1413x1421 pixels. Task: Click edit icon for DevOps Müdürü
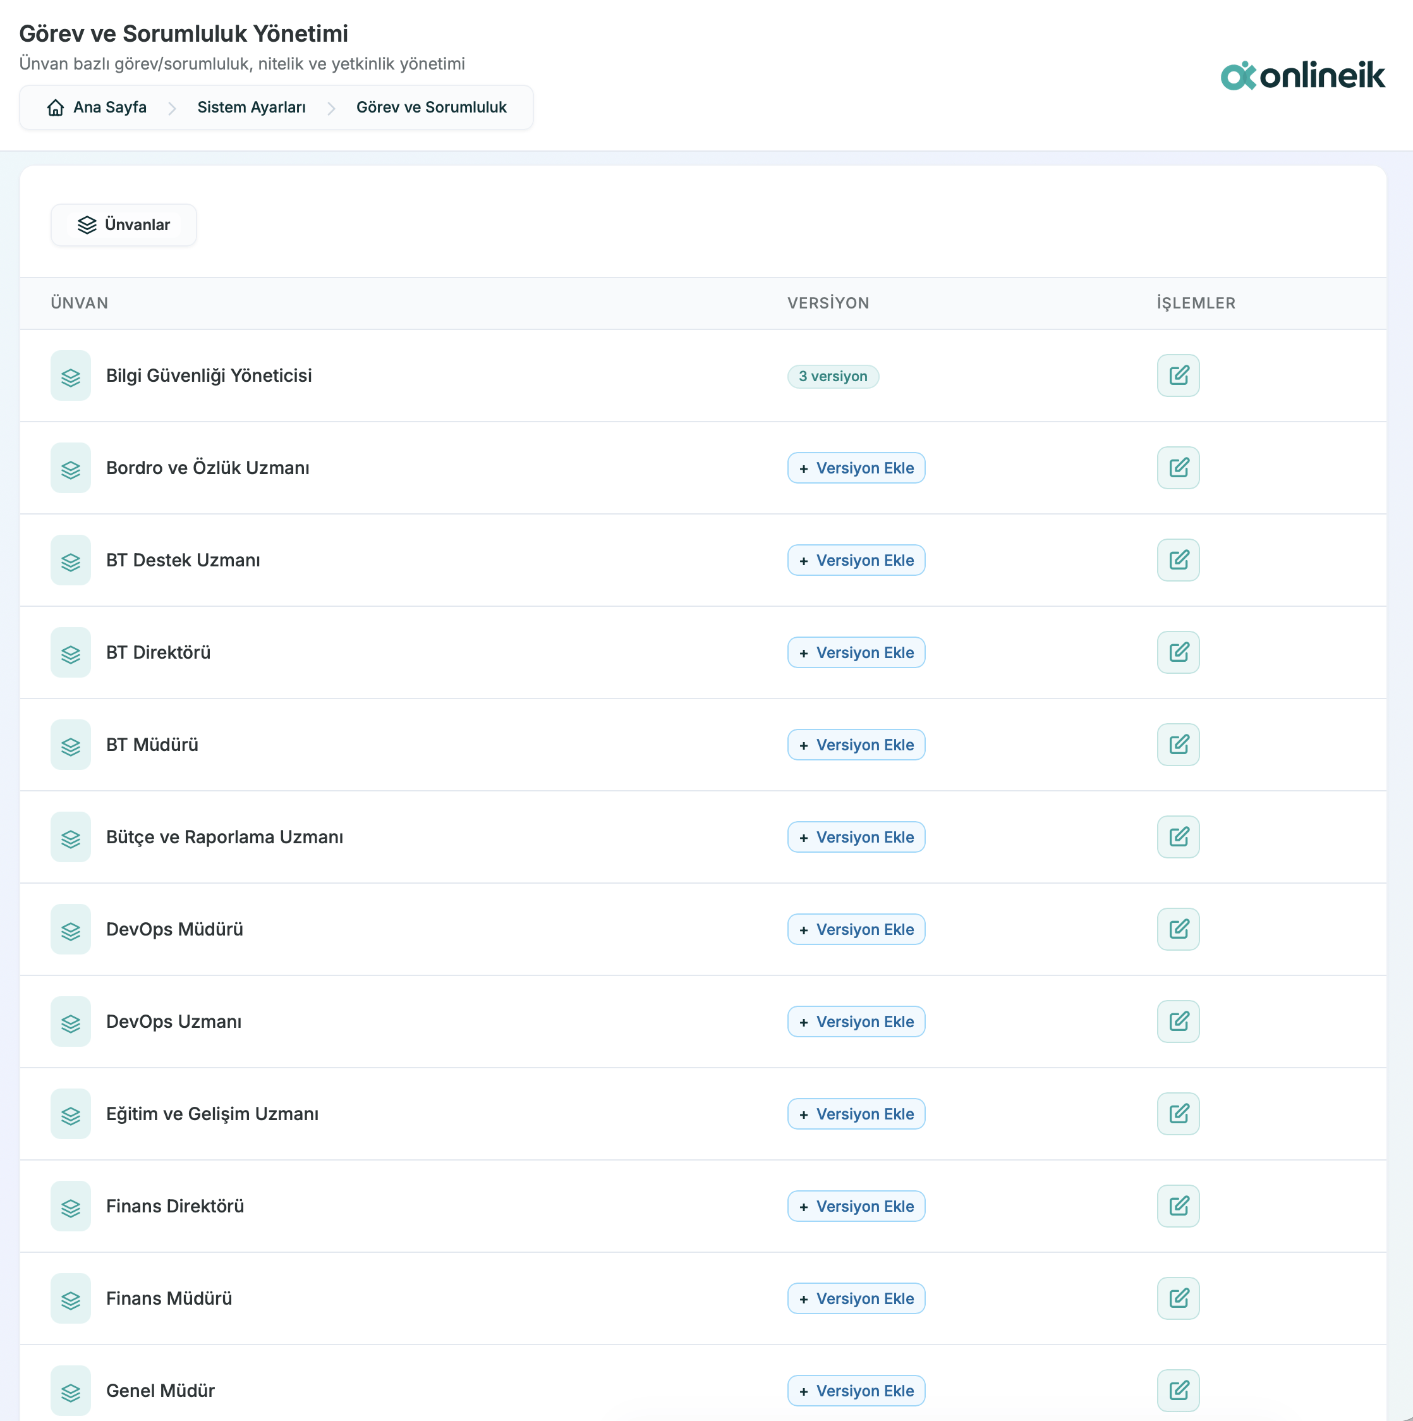coord(1178,929)
